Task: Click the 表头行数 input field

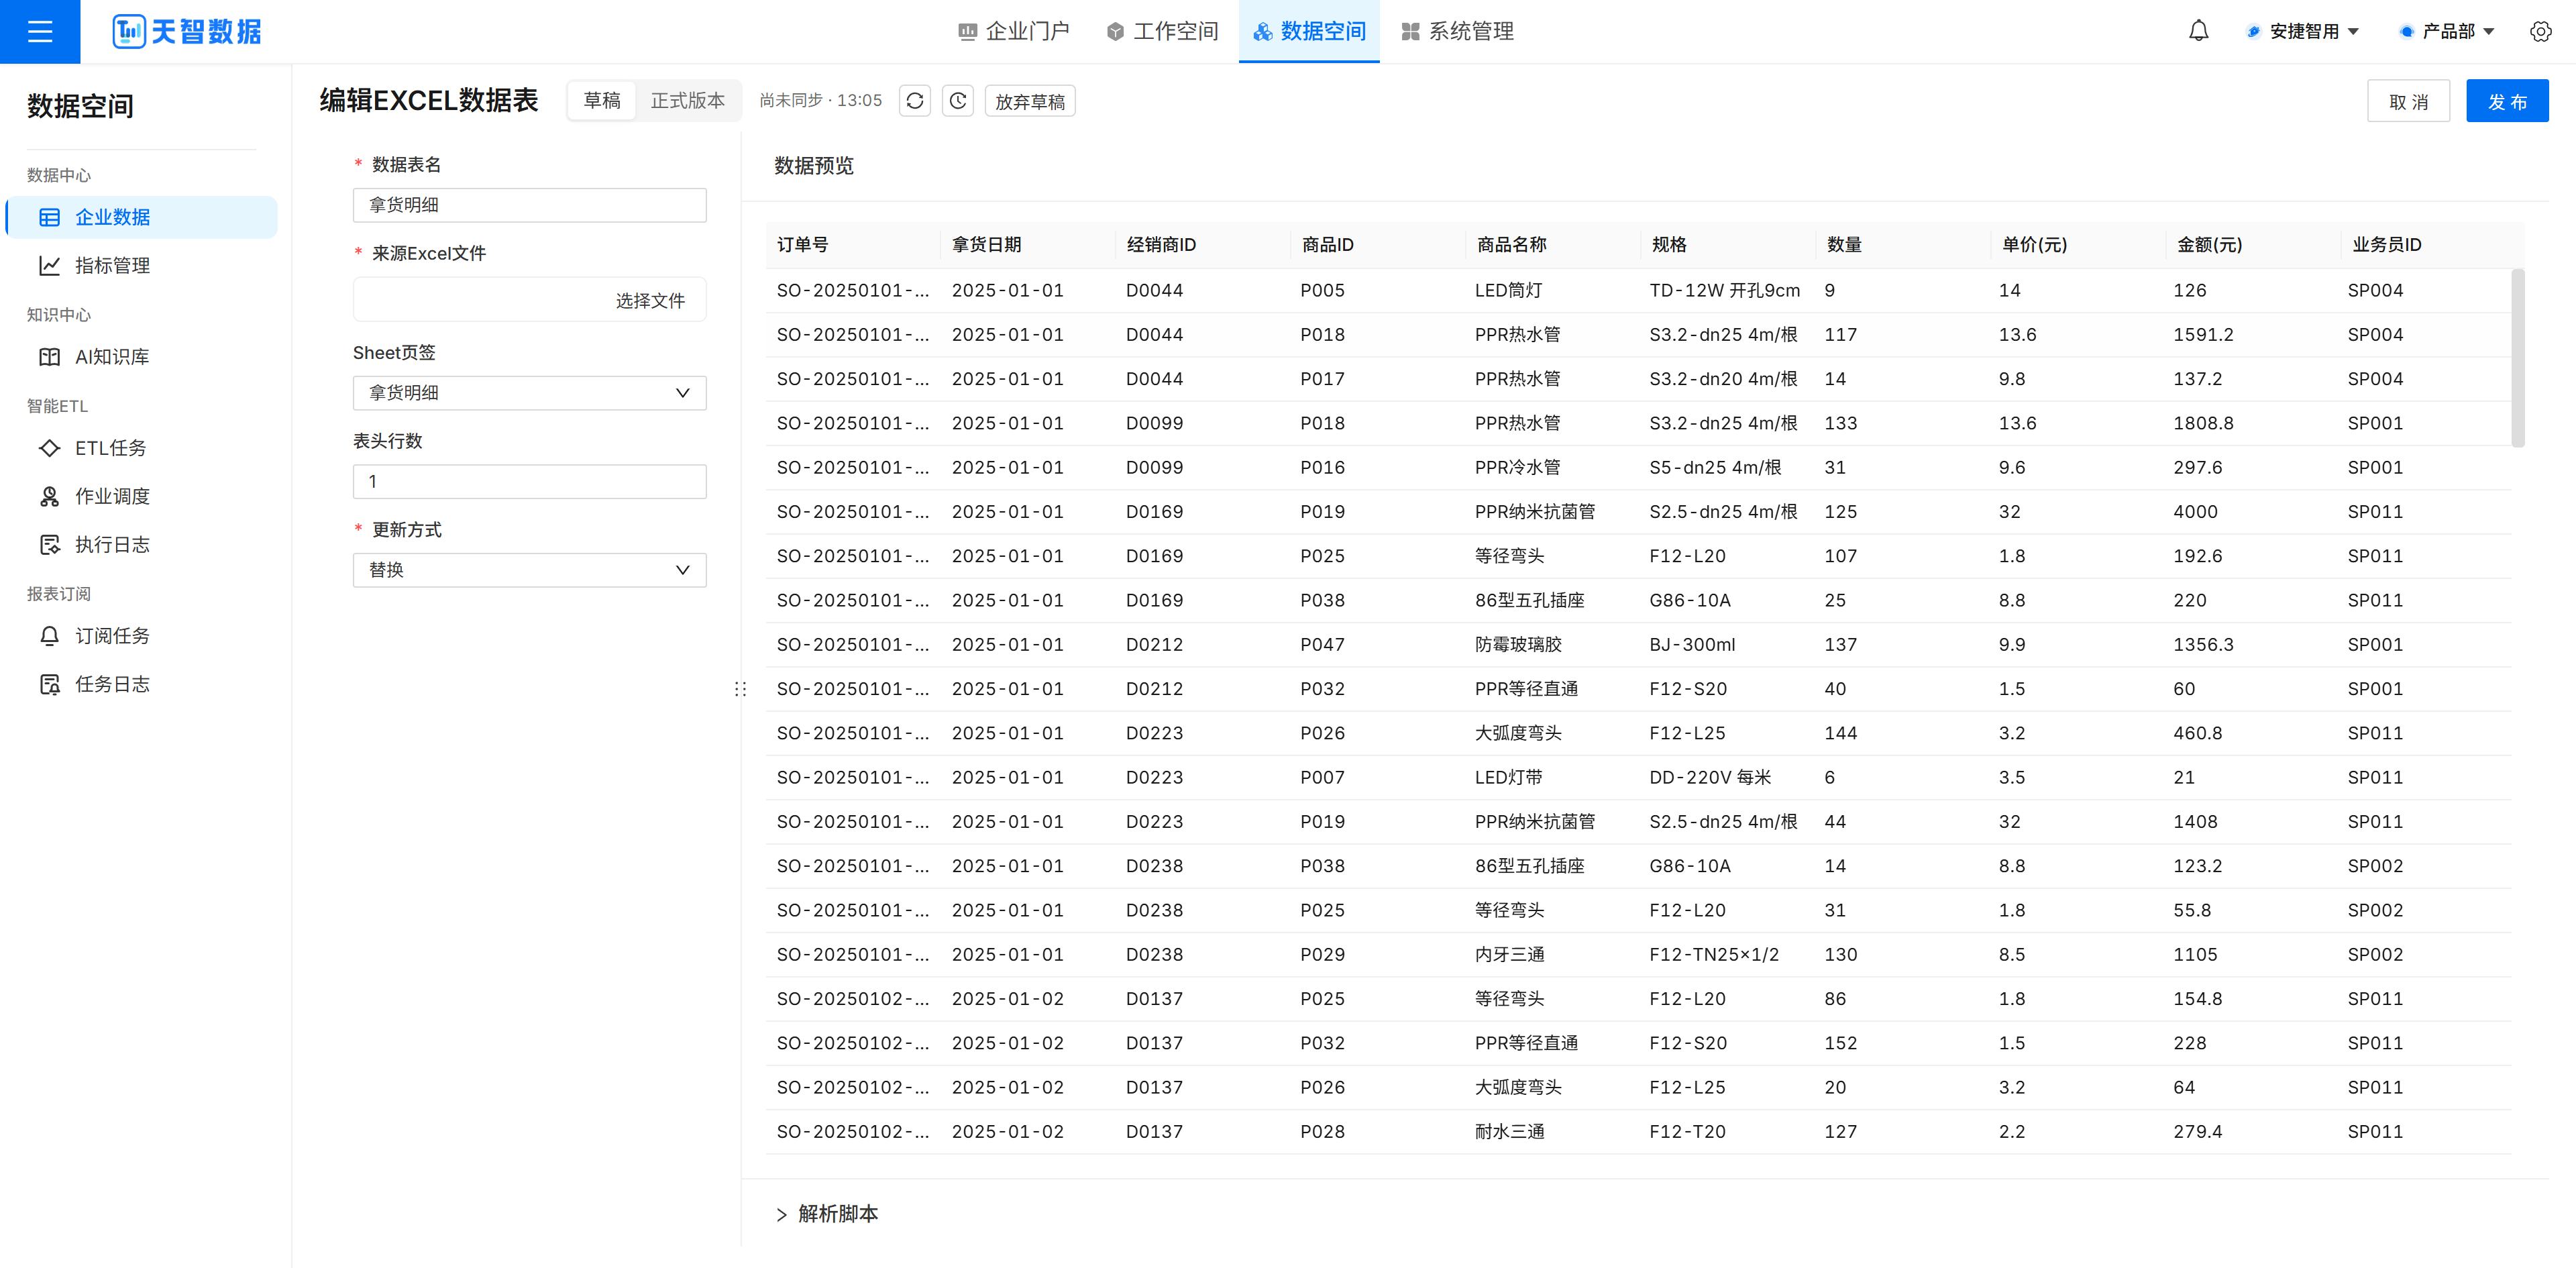Action: click(x=529, y=482)
